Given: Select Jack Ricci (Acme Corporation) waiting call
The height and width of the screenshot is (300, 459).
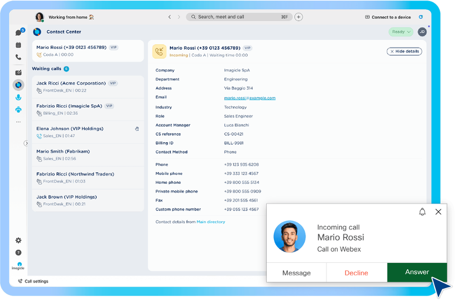Looking at the screenshot, I should 88,87.
